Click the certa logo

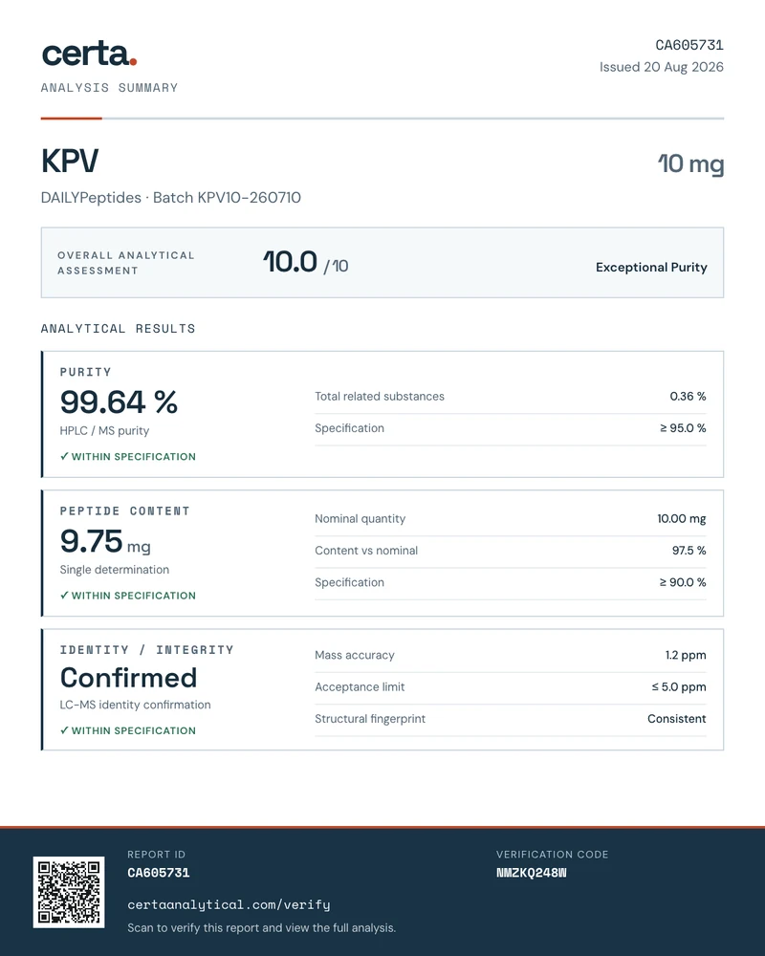point(89,54)
